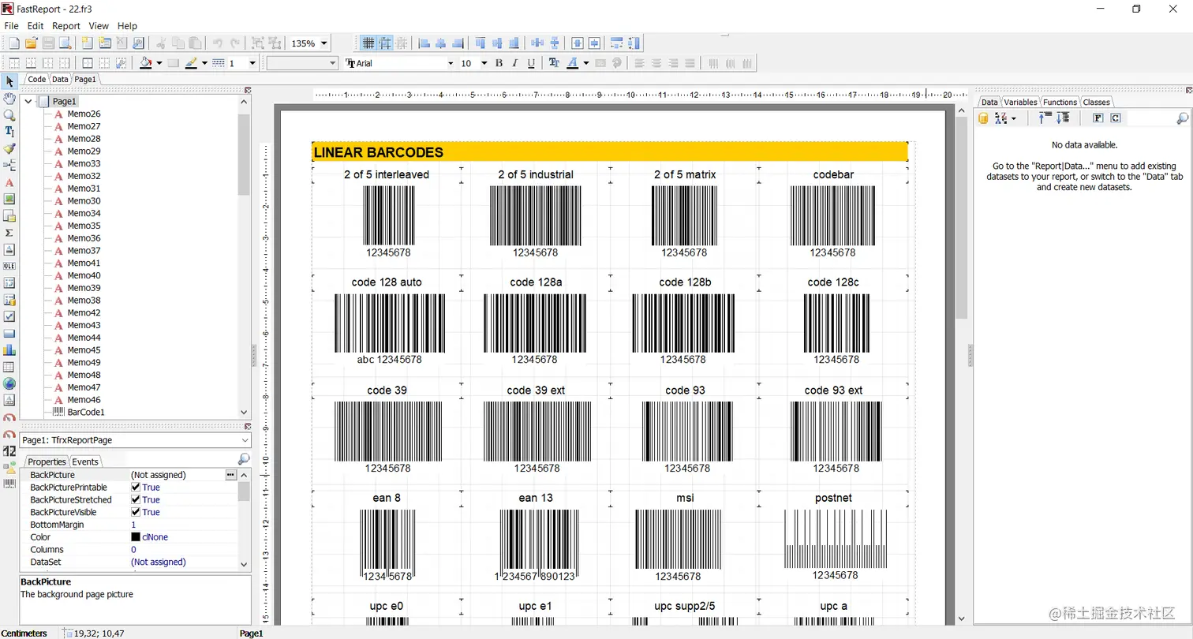Switch to the Variables tab
The image size is (1193, 639).
pyautogui.click(x=1020, y=102)
